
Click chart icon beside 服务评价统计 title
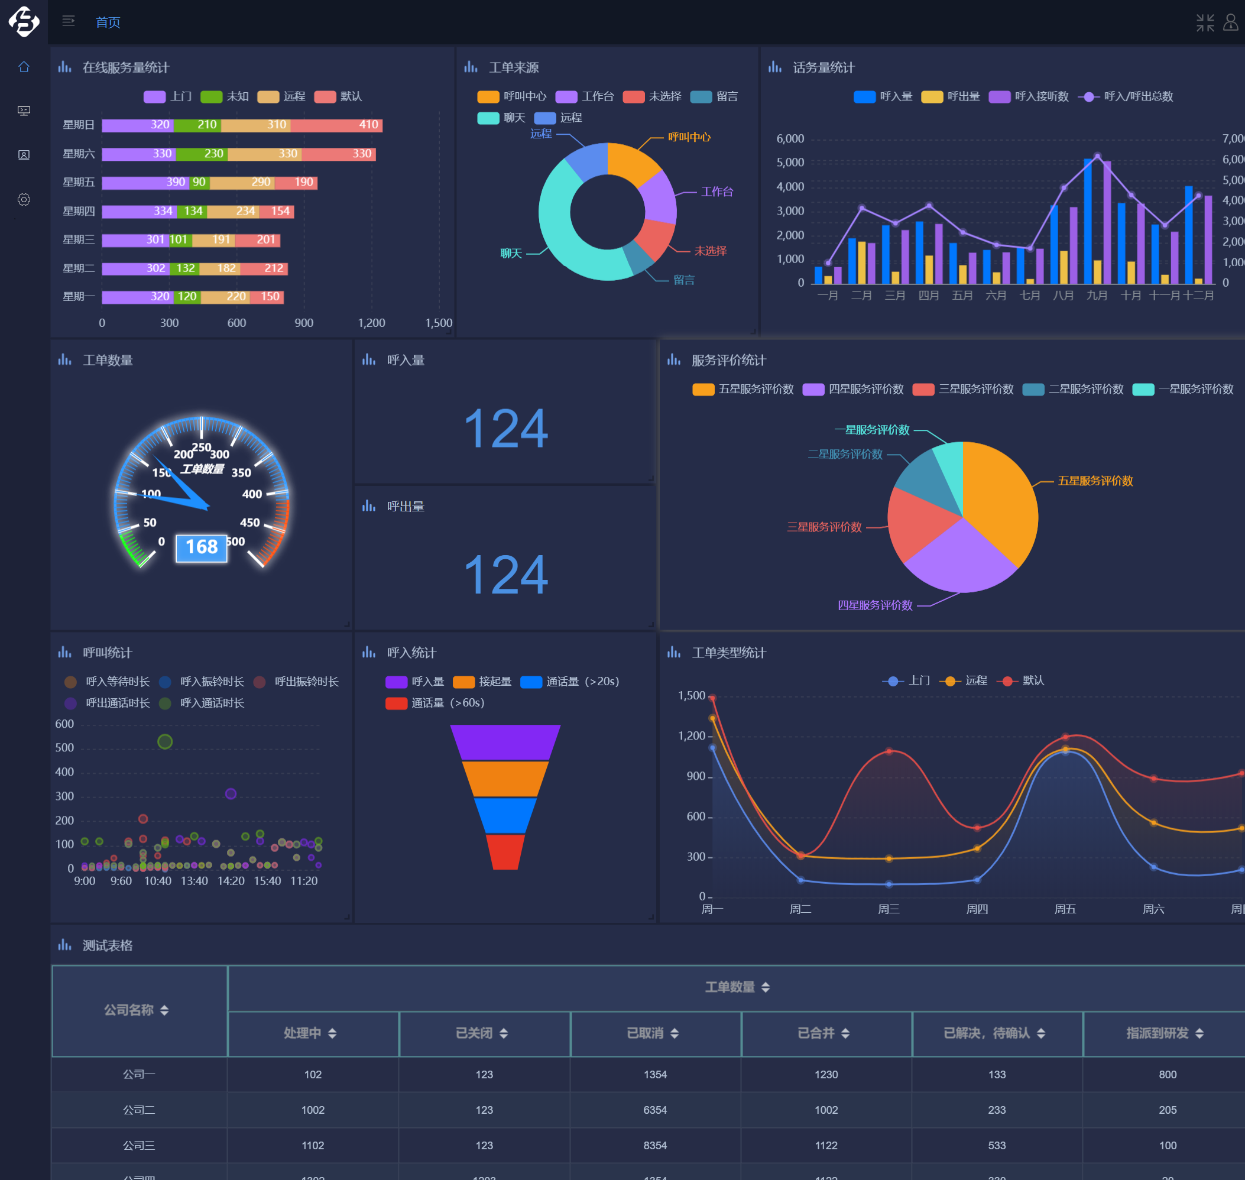click(x=674, y=360)
